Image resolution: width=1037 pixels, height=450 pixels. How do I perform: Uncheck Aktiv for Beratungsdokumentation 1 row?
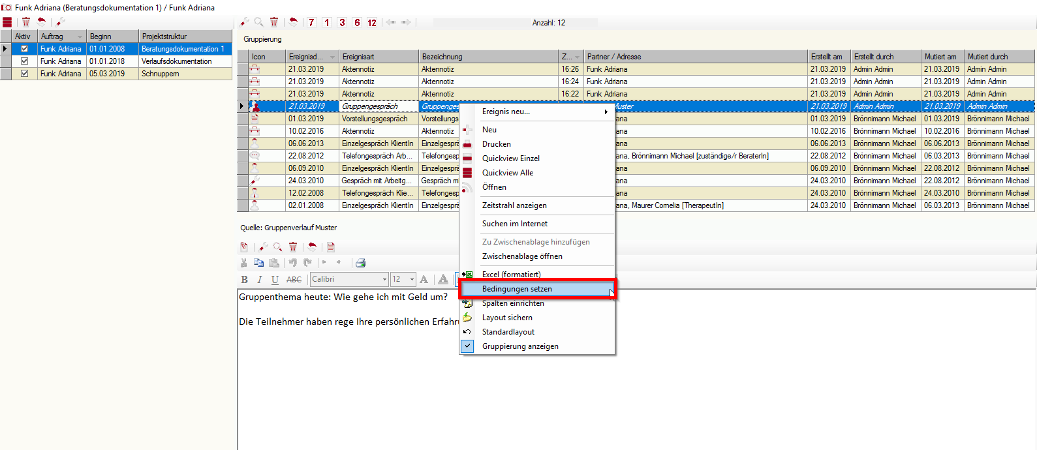24,49
